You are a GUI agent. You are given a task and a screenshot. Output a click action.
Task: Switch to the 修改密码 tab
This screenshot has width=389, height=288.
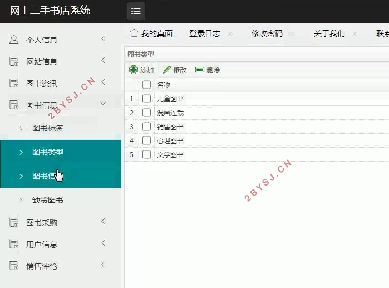click(267, 33)
